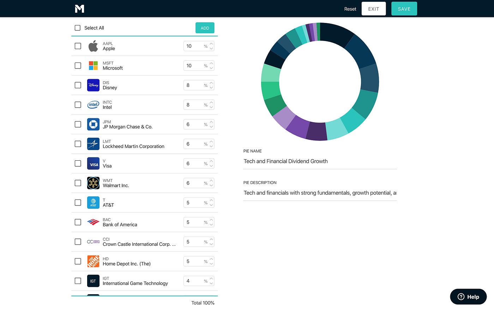Click the Visa logo icon
The width and height of the screenshot is (494, 309).
(x=93, y=164)
